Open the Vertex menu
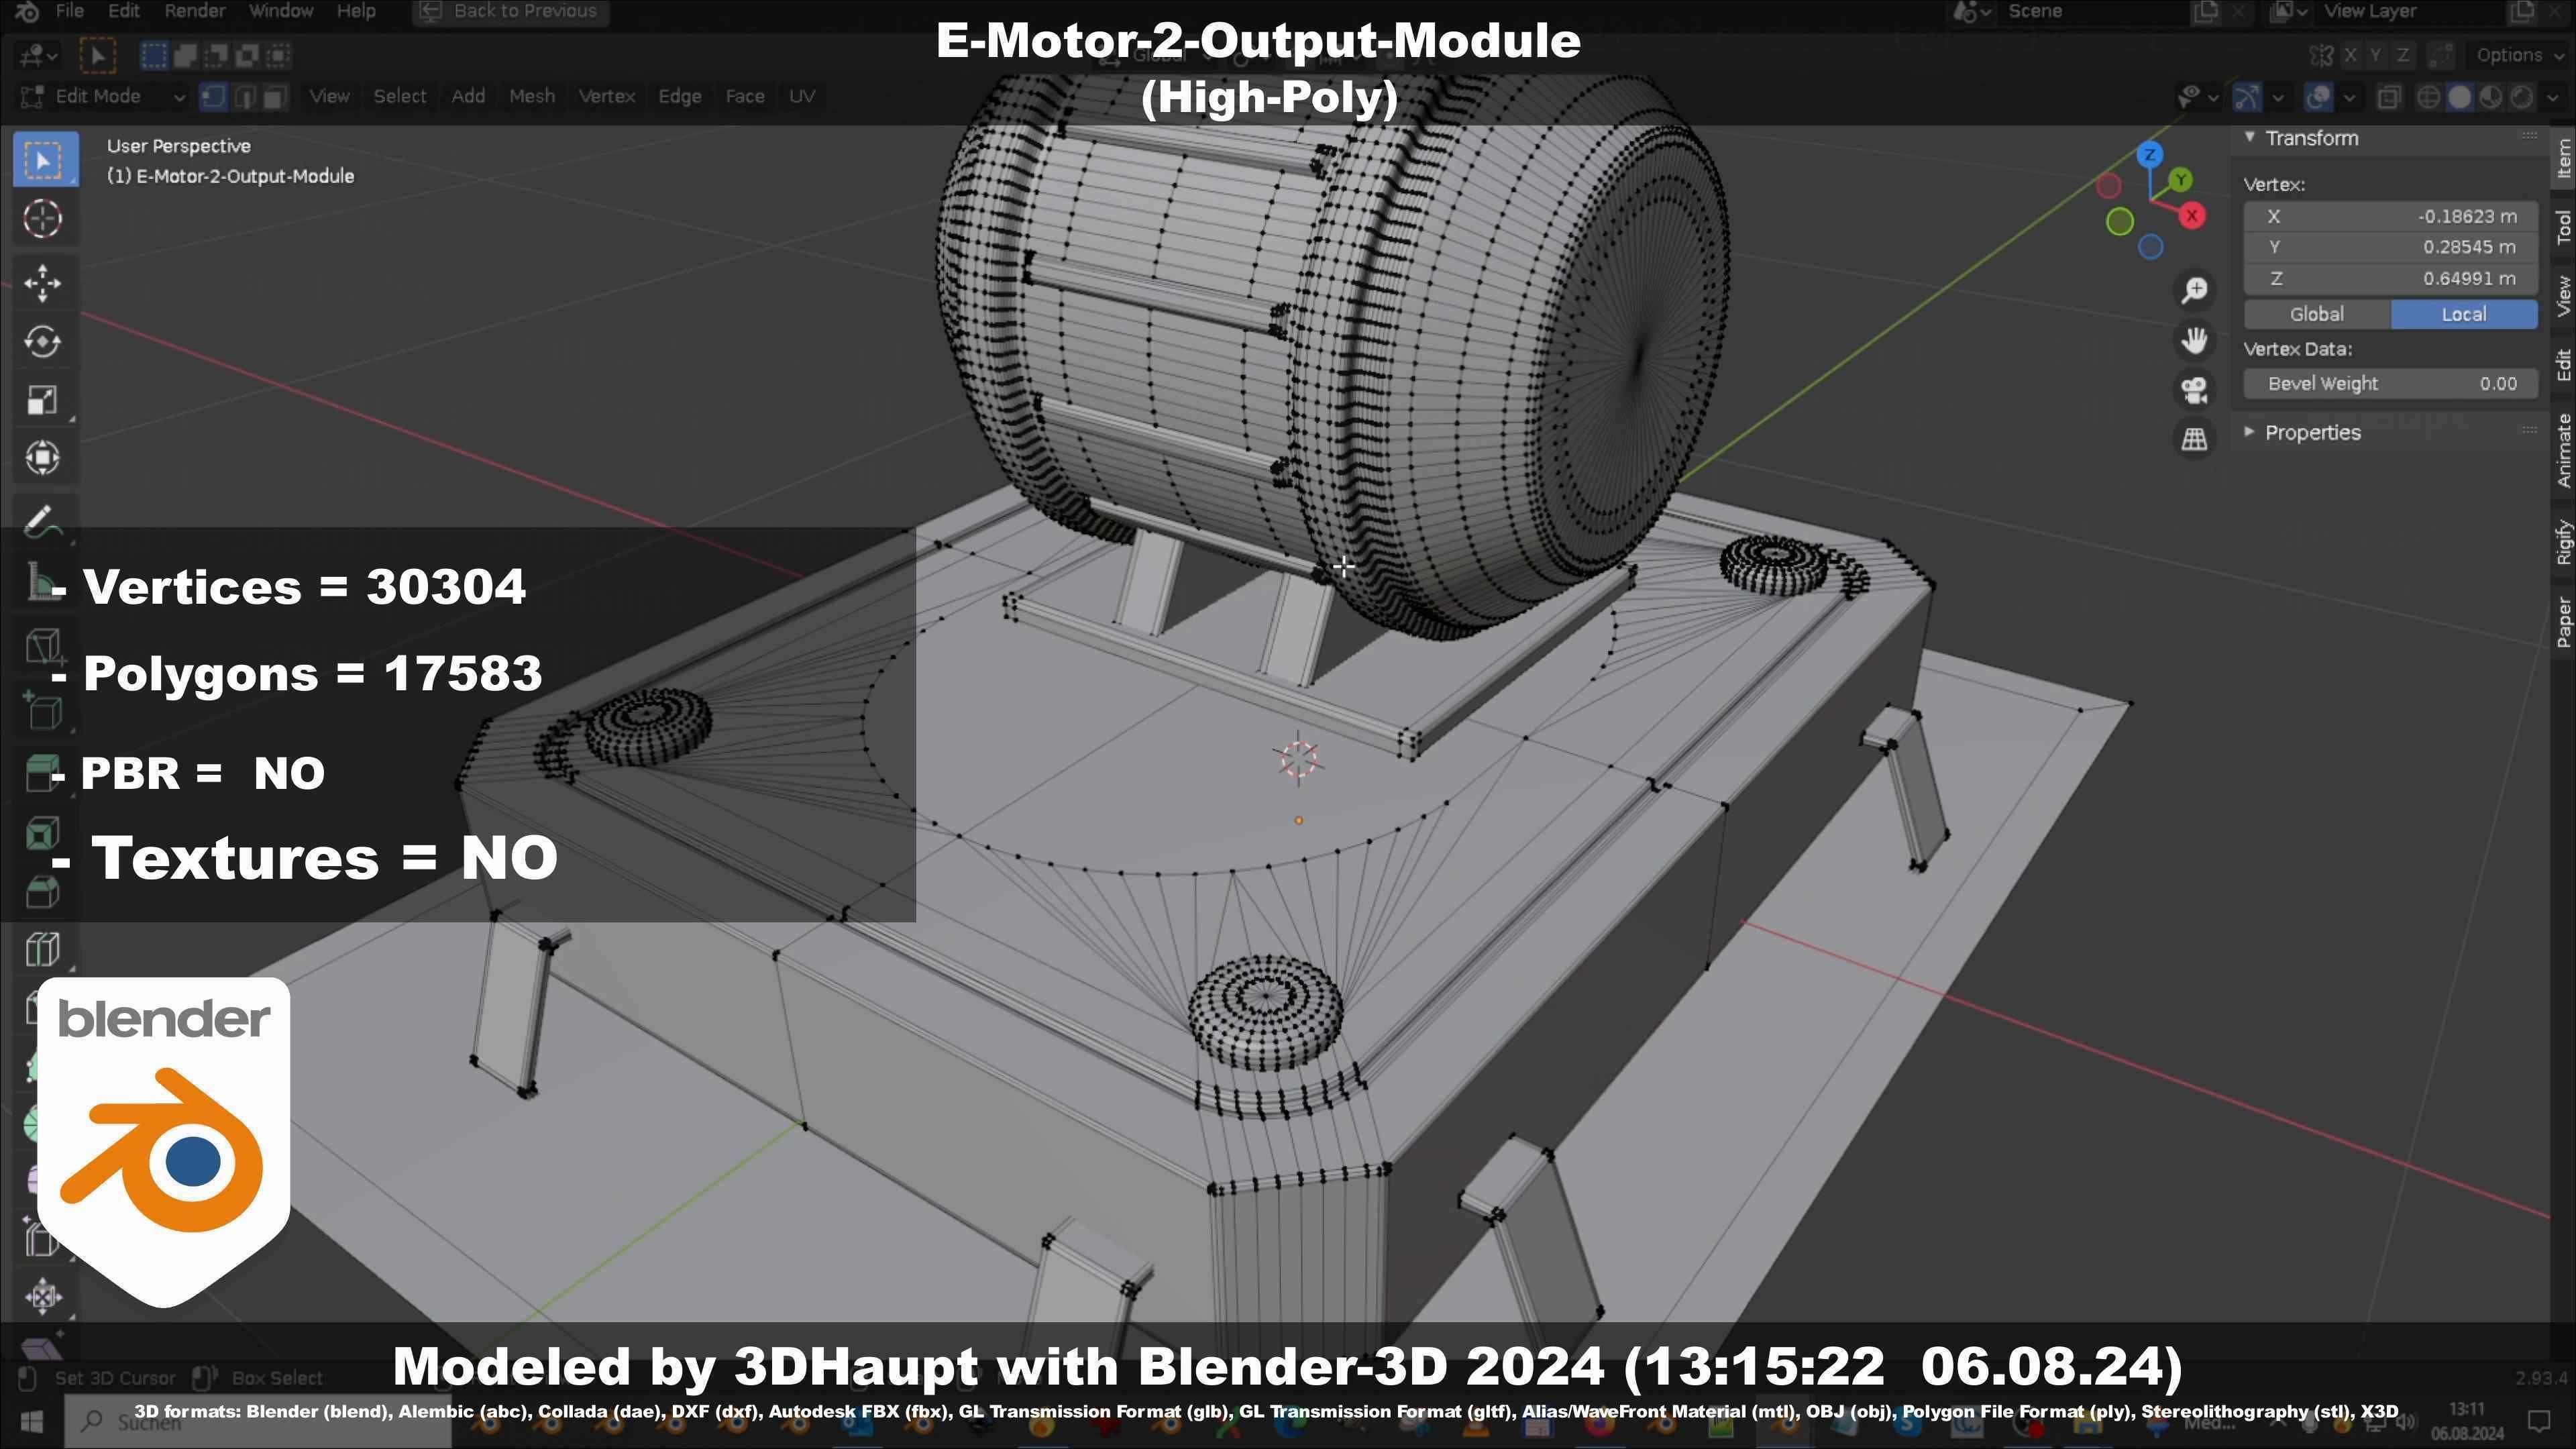The image size is (2576, 1449). point(607,97)
